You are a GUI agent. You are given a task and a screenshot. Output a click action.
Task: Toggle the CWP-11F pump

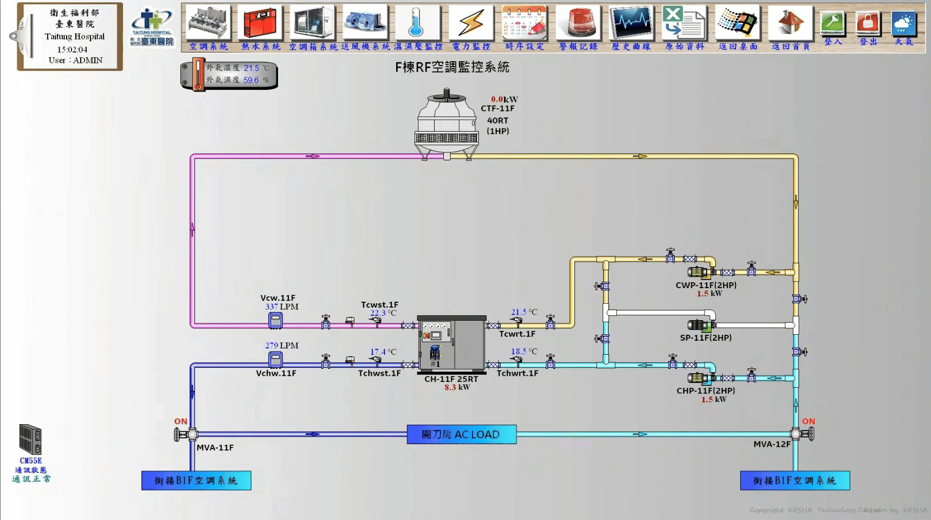(x=700, y=272)
